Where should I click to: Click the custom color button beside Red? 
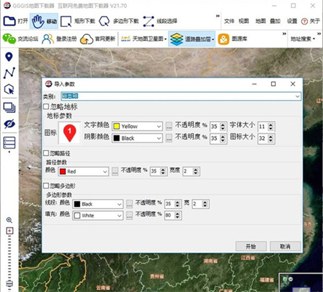[115, 171]
